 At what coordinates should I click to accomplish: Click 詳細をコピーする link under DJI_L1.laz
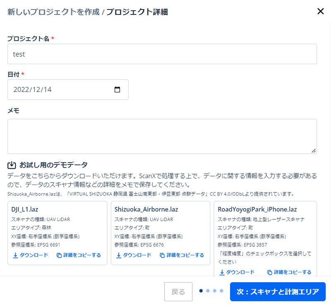pos(79,255)
